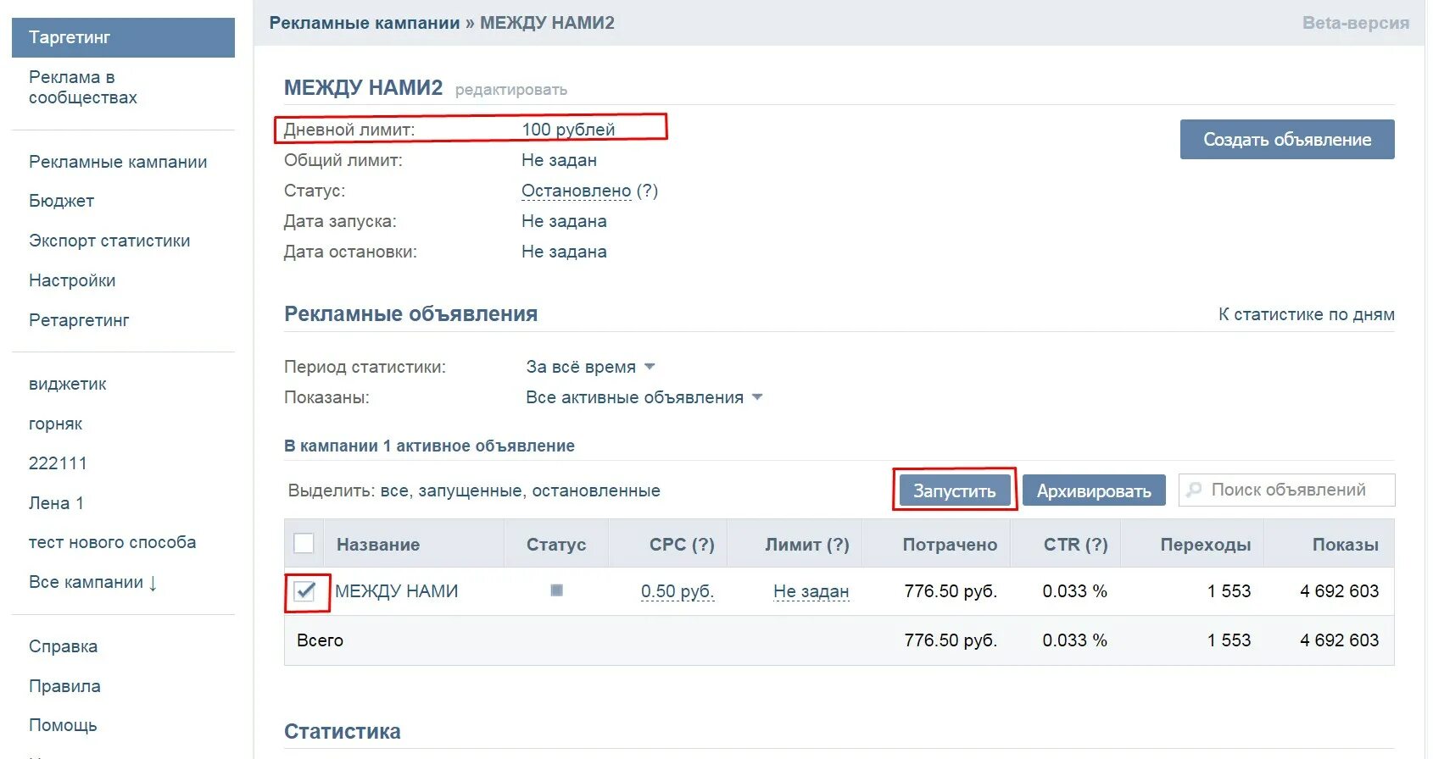This screenshot has width=1433, height=759.
Task: Select the виджетик campaign
Action: tap(68, 384)
